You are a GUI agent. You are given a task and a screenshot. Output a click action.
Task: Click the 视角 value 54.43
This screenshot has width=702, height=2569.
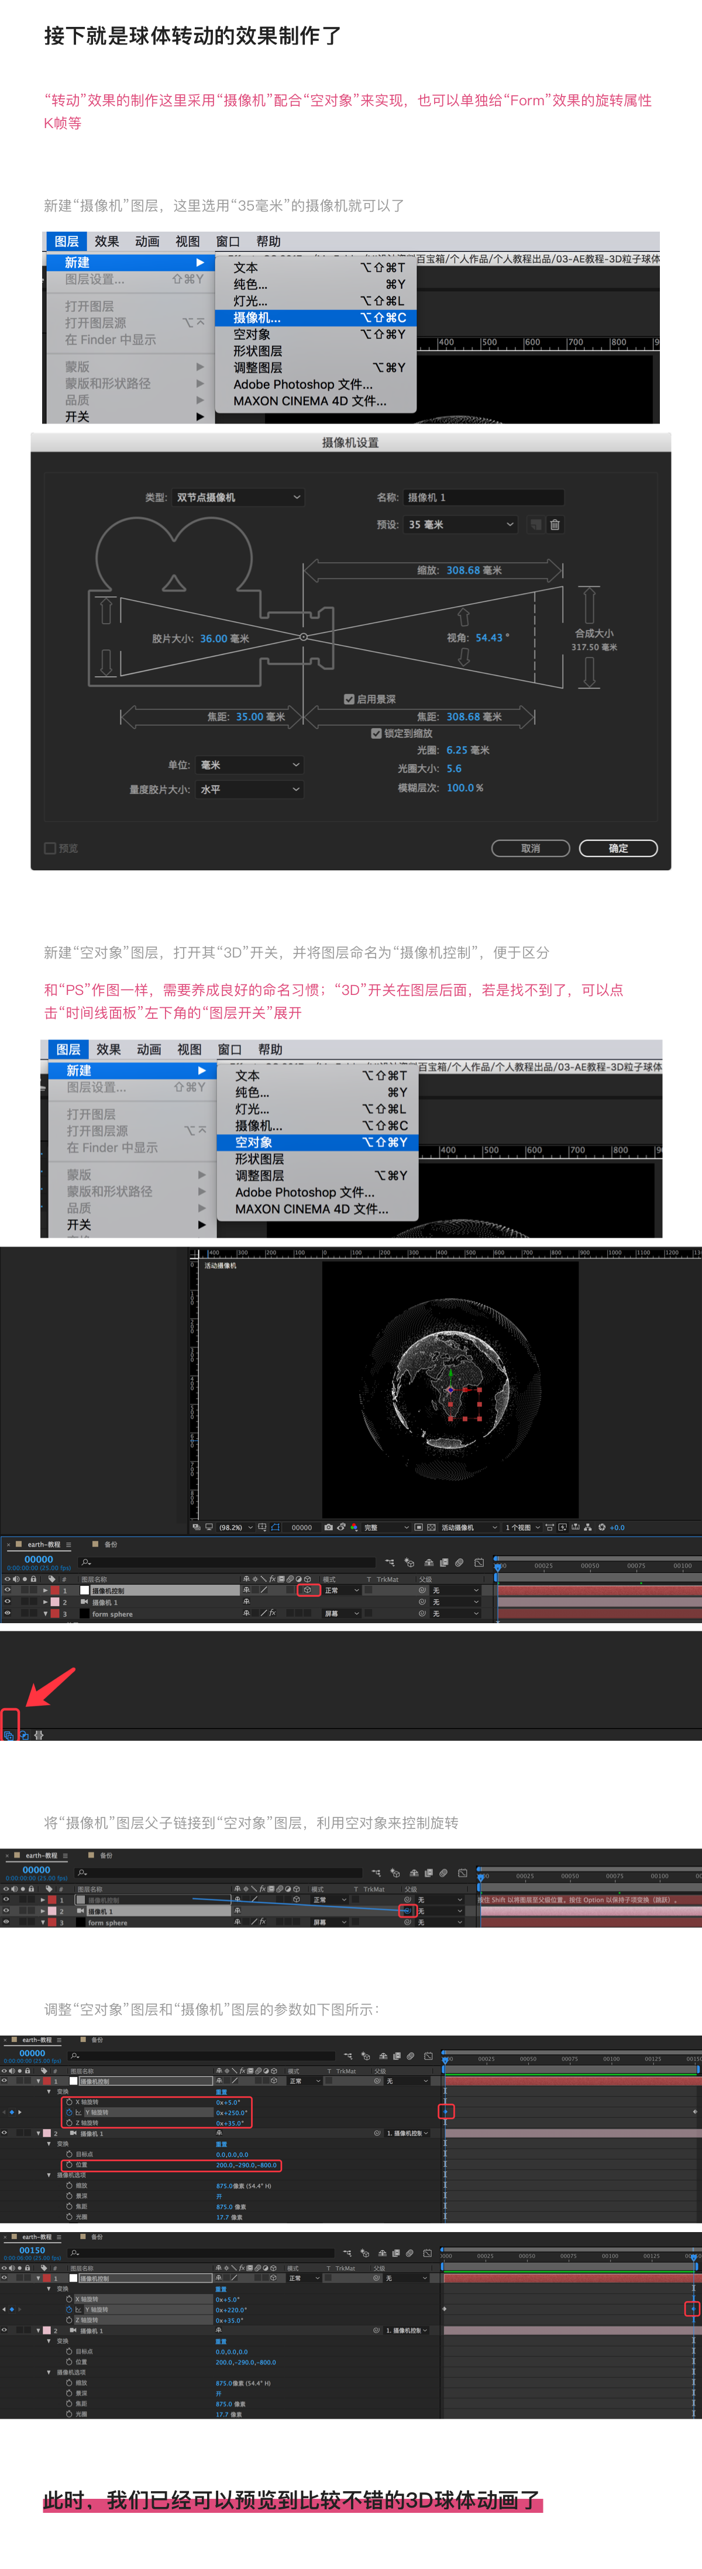point(488,637)
